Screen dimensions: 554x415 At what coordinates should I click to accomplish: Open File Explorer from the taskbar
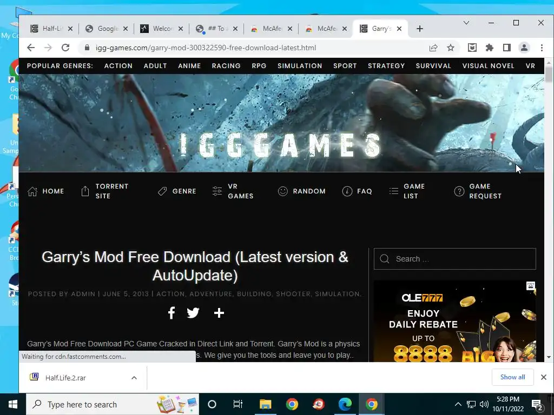pos(265,404)
